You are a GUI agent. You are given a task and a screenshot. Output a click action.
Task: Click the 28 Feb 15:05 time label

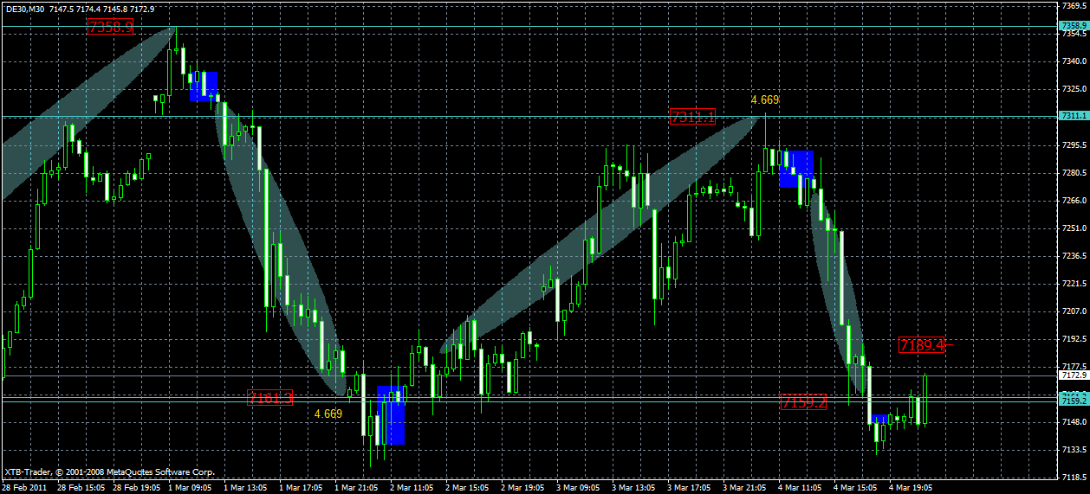(81, 487)
